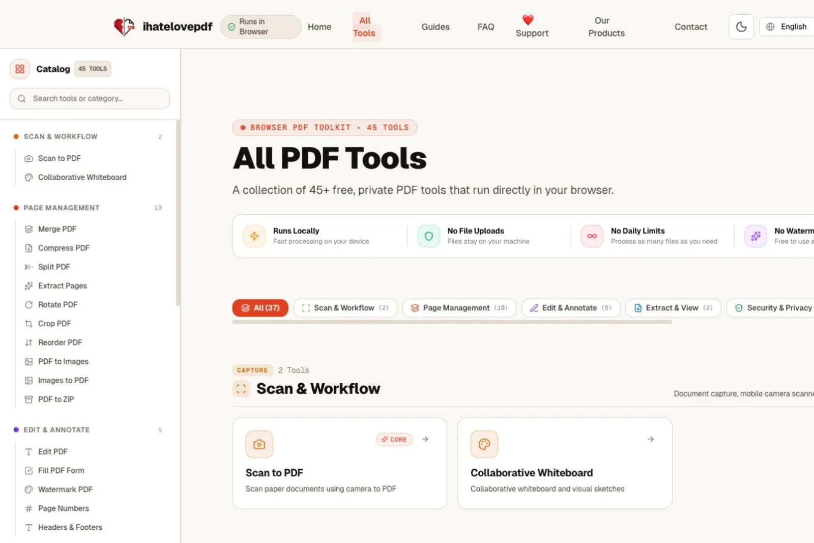Click the Watermark PDF palette icon
Viewport: 814px width, 543px height.
[x=28, y=490]
